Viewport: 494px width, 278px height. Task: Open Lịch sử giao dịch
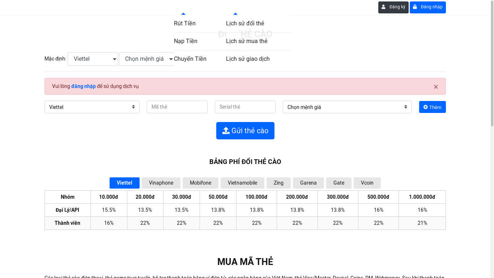[248, 59]
